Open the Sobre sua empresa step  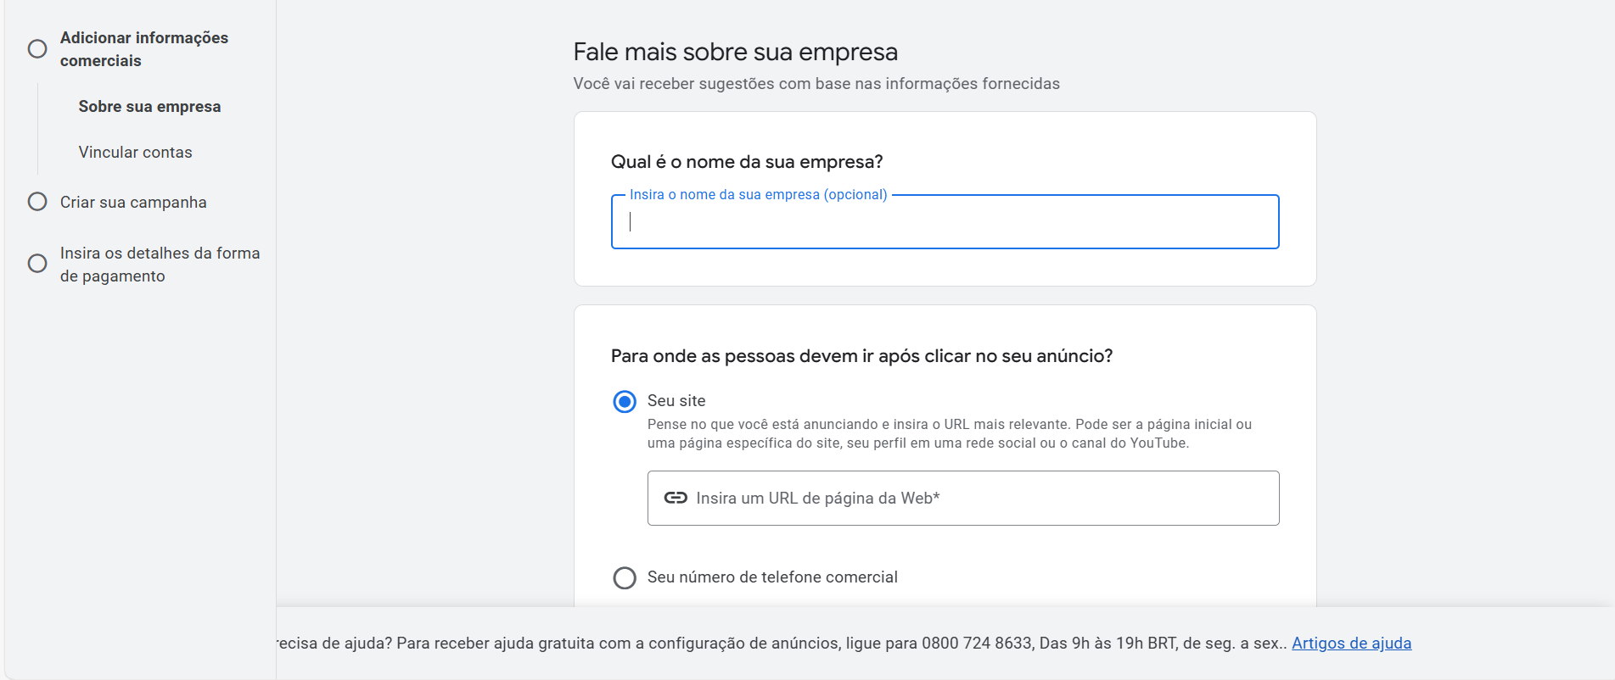[x=149, y=107]
